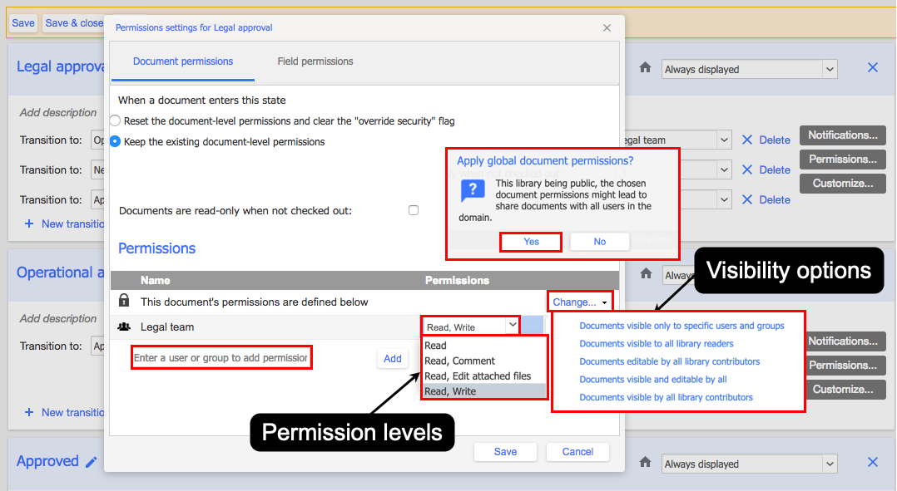Click the lock icon in permissions table
The width and height of the screenshot is (897, 491).
(123, 300)
